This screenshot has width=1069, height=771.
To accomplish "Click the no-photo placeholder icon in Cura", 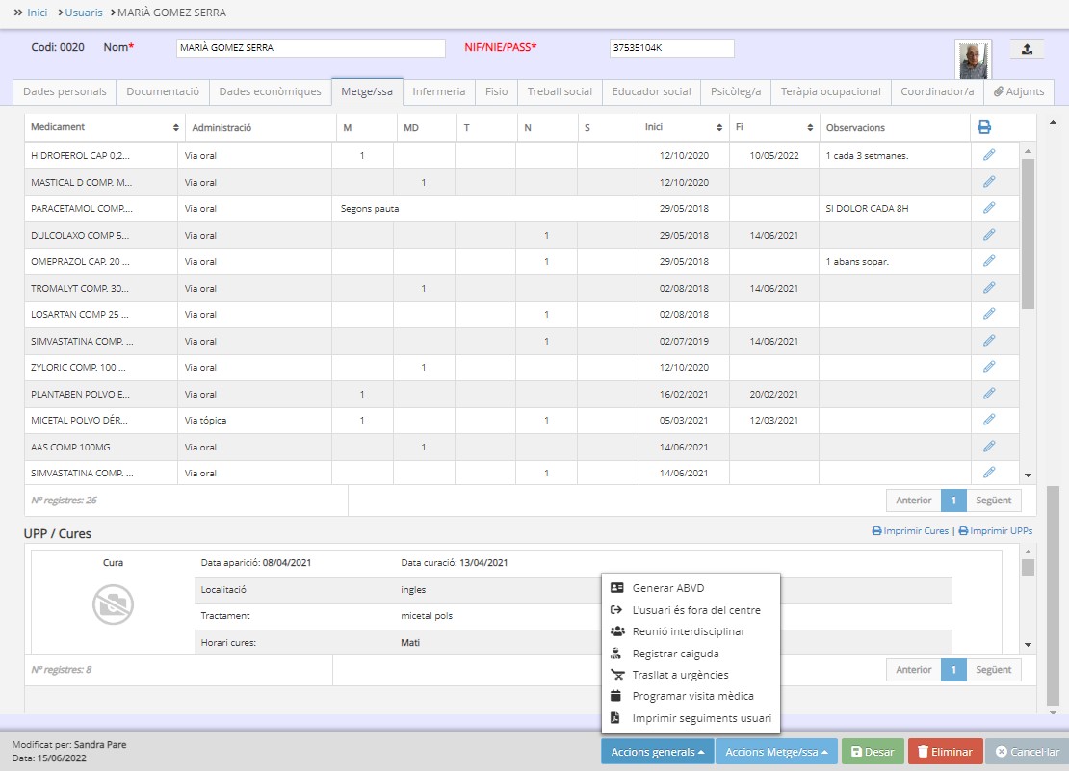I will (x=113, y=604).
